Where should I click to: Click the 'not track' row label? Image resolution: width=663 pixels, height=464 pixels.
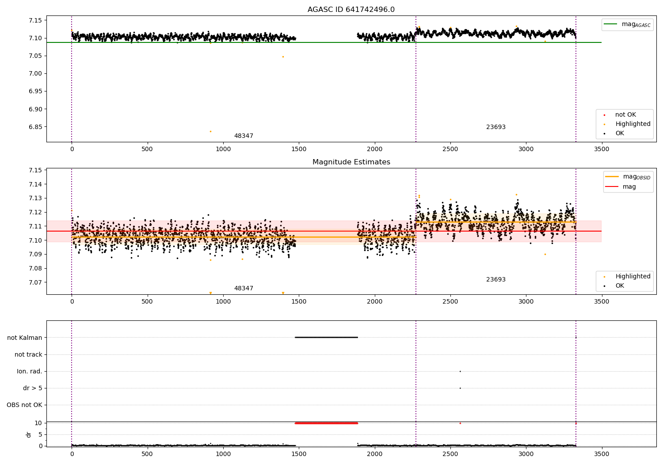click(28, 354)
